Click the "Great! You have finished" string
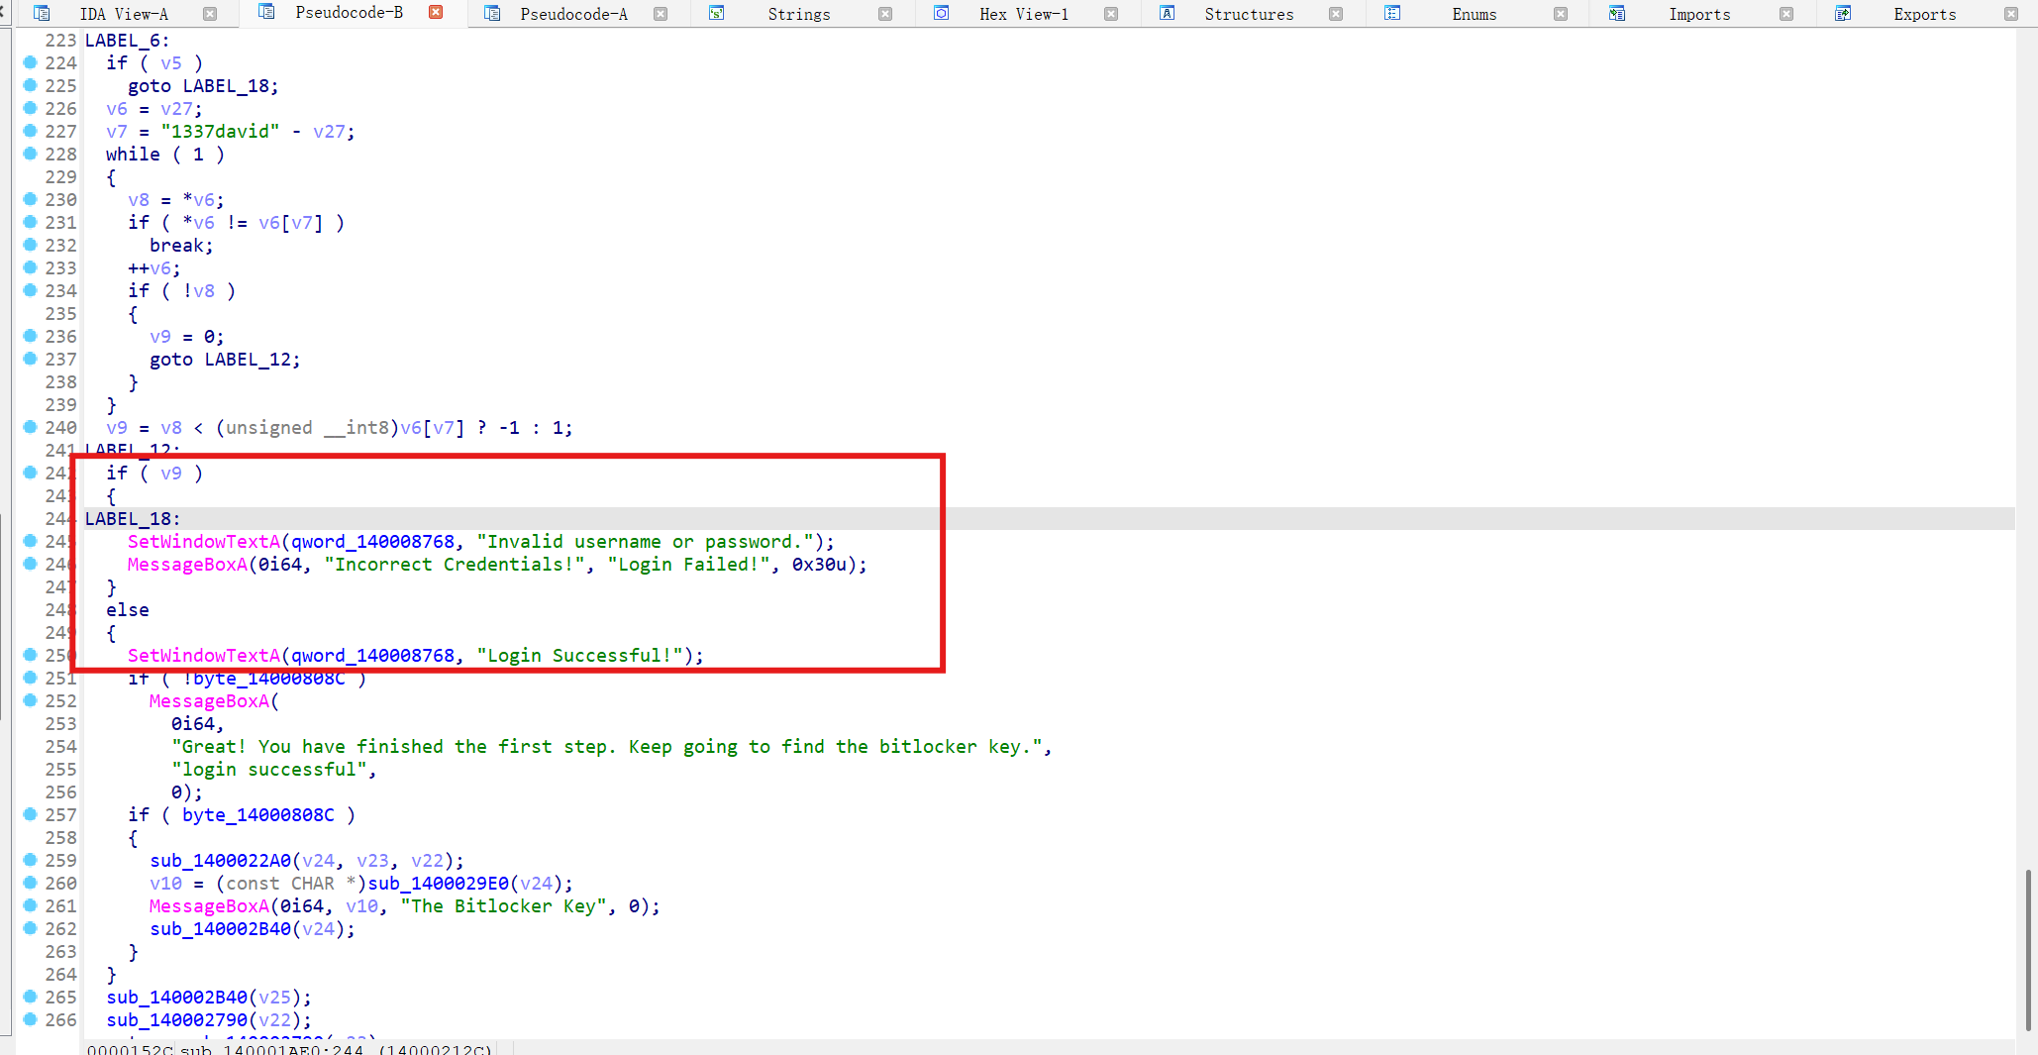This screenshot has width=2038, height=1055. point(607,747)
